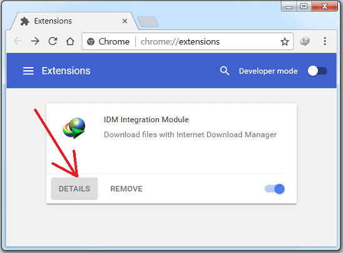
Task: Click the chrome://extensions address bar
Action: tap(188, 41)
